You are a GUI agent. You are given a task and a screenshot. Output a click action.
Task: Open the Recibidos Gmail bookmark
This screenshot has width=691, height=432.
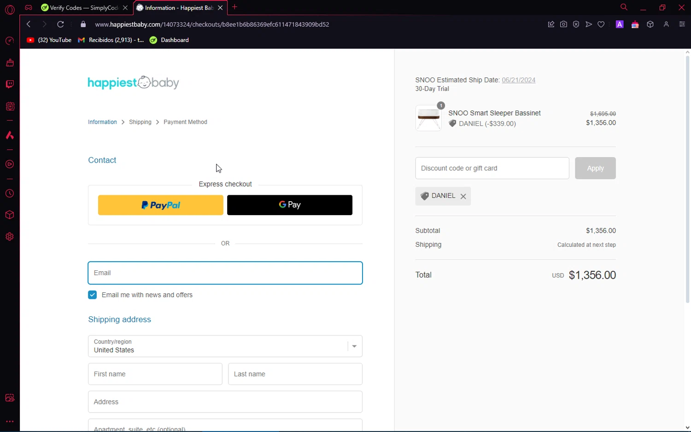point(111,40)
